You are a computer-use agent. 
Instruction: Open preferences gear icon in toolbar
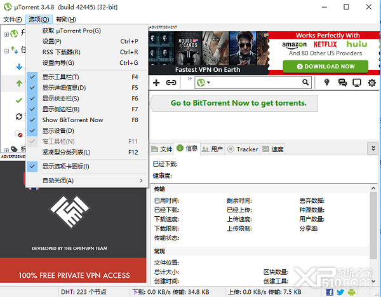371,83
